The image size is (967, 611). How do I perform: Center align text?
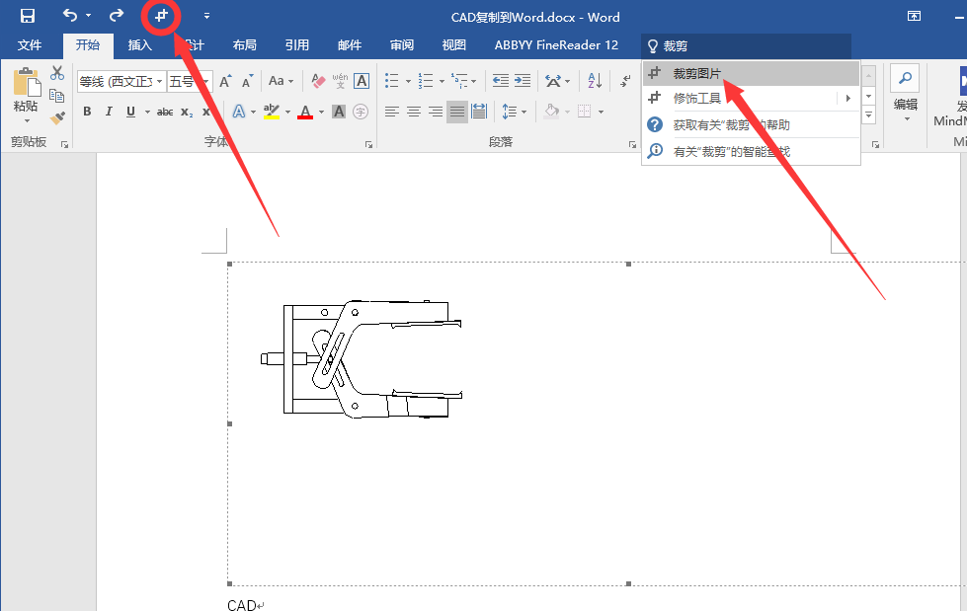point(414,112)
